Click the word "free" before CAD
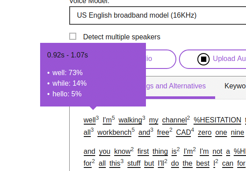This screenshot has height=171, width=246. tap(163, 133)
